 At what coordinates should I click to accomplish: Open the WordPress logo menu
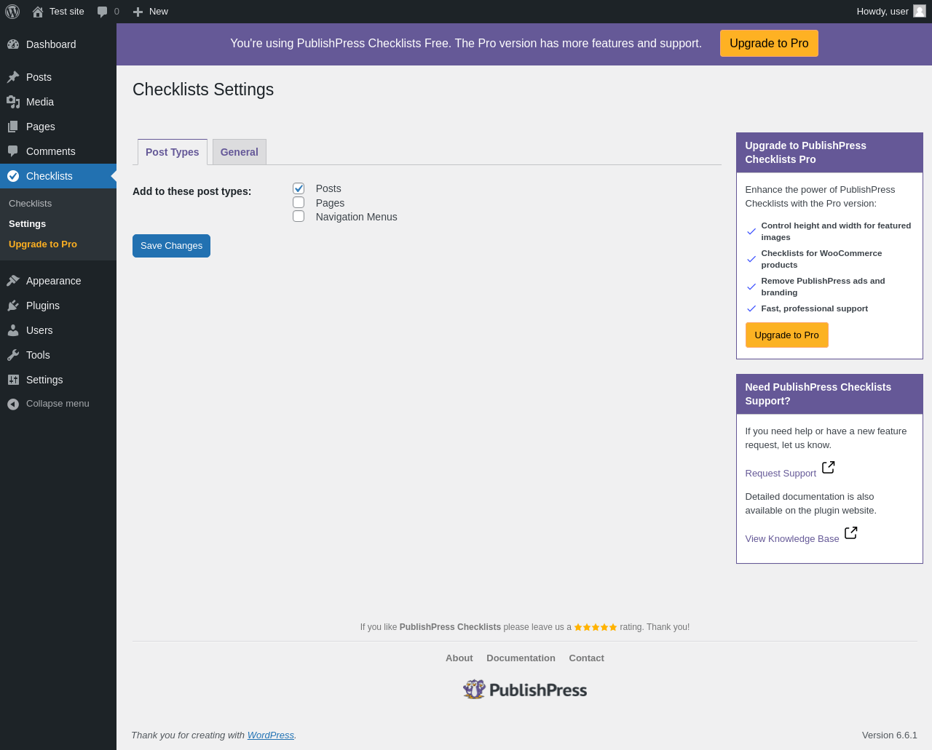pos(12,12)
